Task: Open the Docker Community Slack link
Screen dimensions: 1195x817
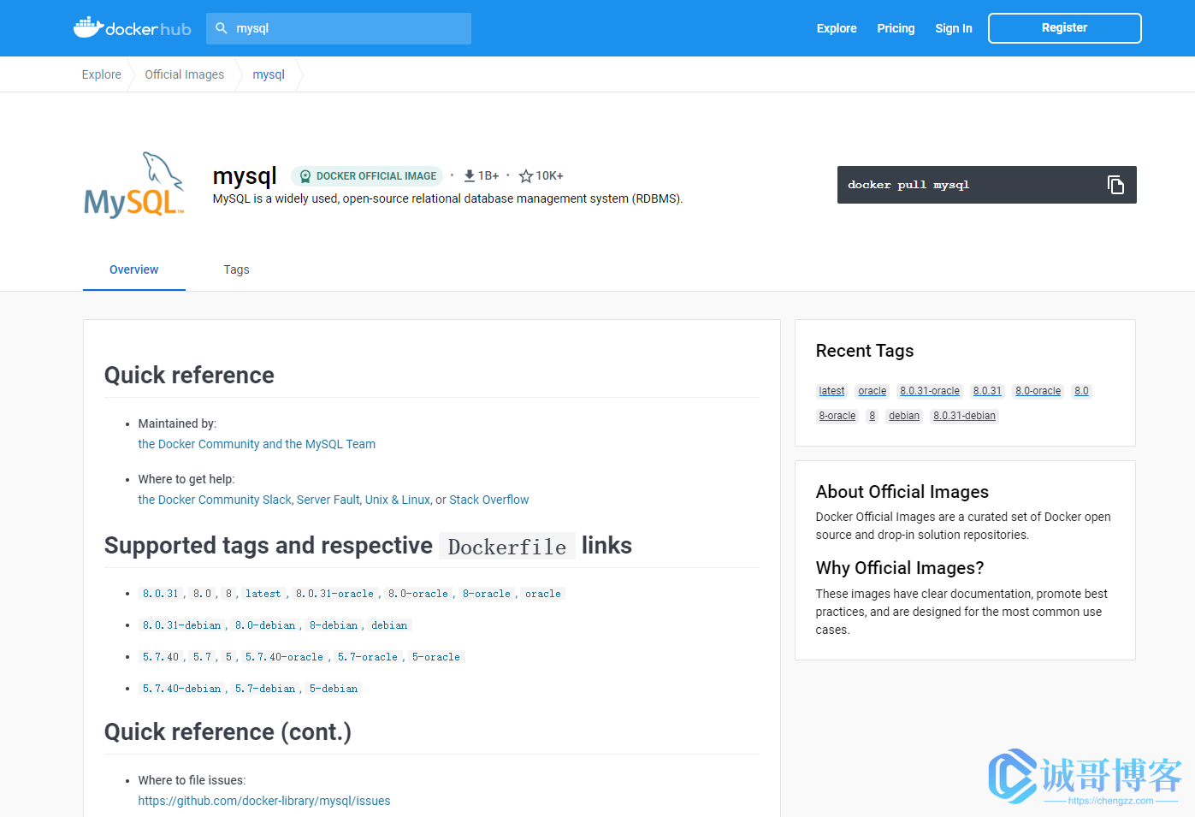Action: [215, 500]
